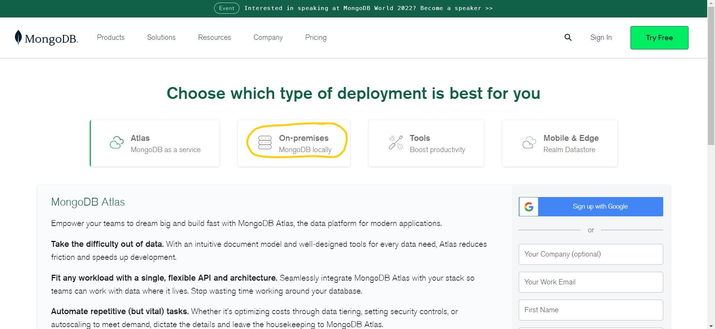Click the Tools wrench icon
The image size is (715, 329).
coord(396,143)
